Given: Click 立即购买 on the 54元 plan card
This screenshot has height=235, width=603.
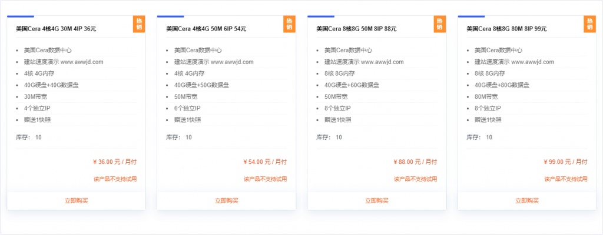Looking at the screenshot, I should click(227, 200).
